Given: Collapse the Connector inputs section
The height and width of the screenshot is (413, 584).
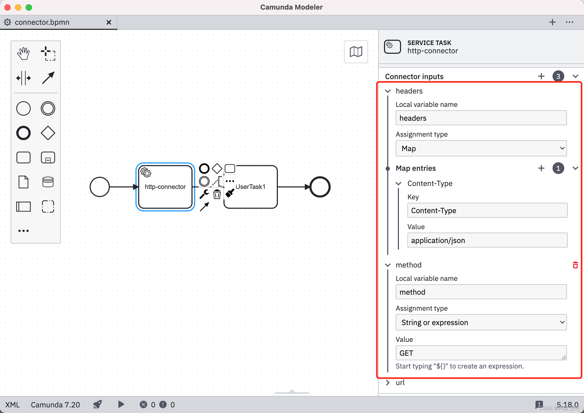Looking at the screenshot, I should pos(575,76).
